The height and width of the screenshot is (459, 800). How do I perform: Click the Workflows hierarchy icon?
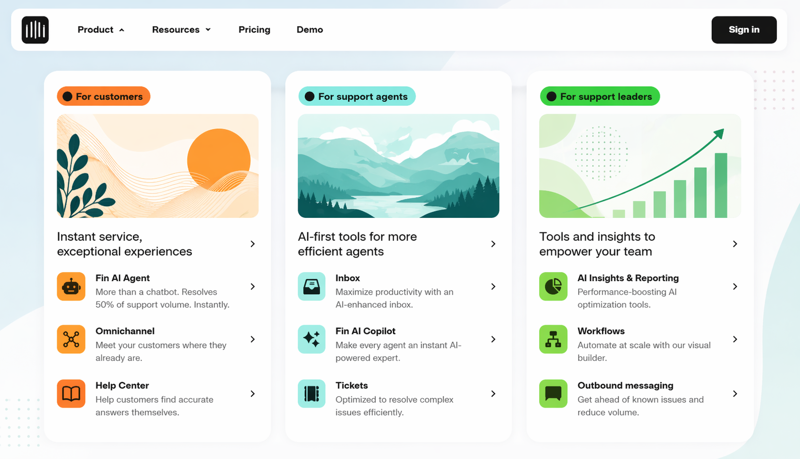(553, 339)
